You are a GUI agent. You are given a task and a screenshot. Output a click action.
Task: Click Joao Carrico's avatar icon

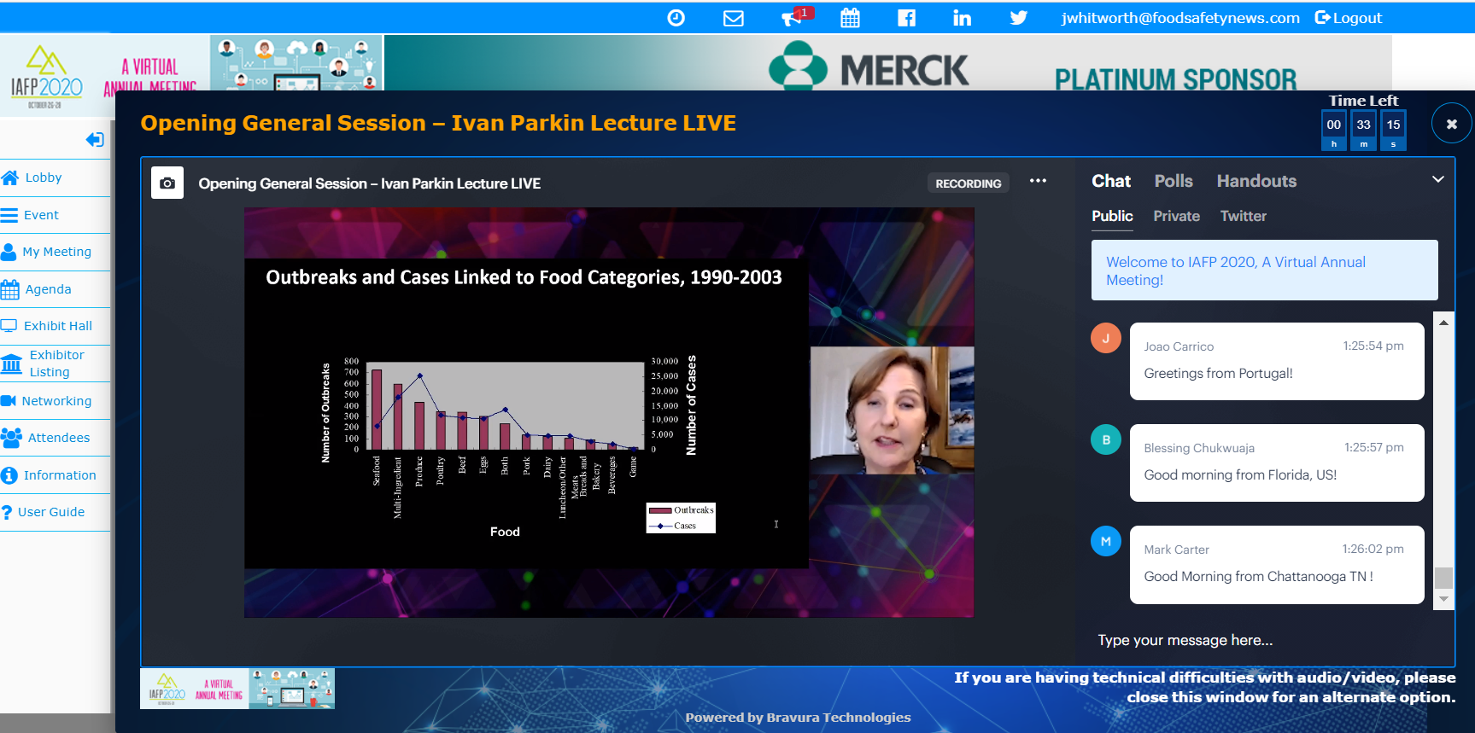tap(1105, 338)
